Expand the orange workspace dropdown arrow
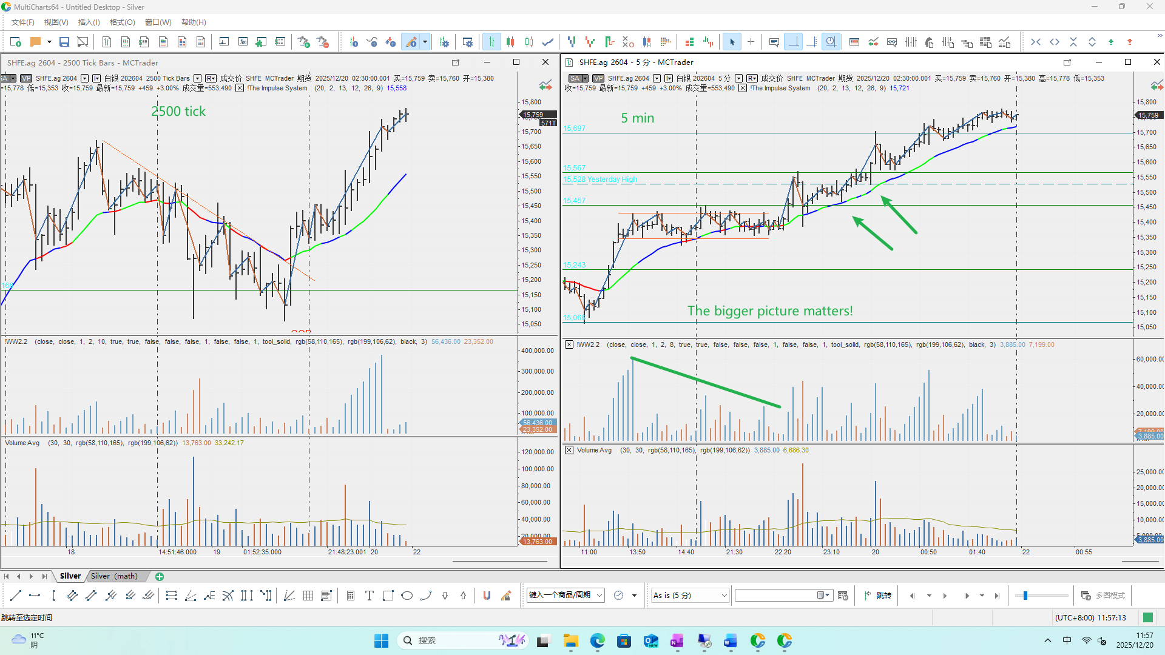Viewport: 1165px width, 655px height. coord(49,42)
